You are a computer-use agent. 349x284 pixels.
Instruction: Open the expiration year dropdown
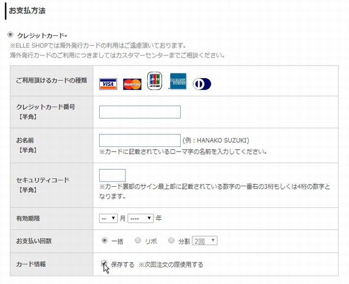[x=140, y=218]
